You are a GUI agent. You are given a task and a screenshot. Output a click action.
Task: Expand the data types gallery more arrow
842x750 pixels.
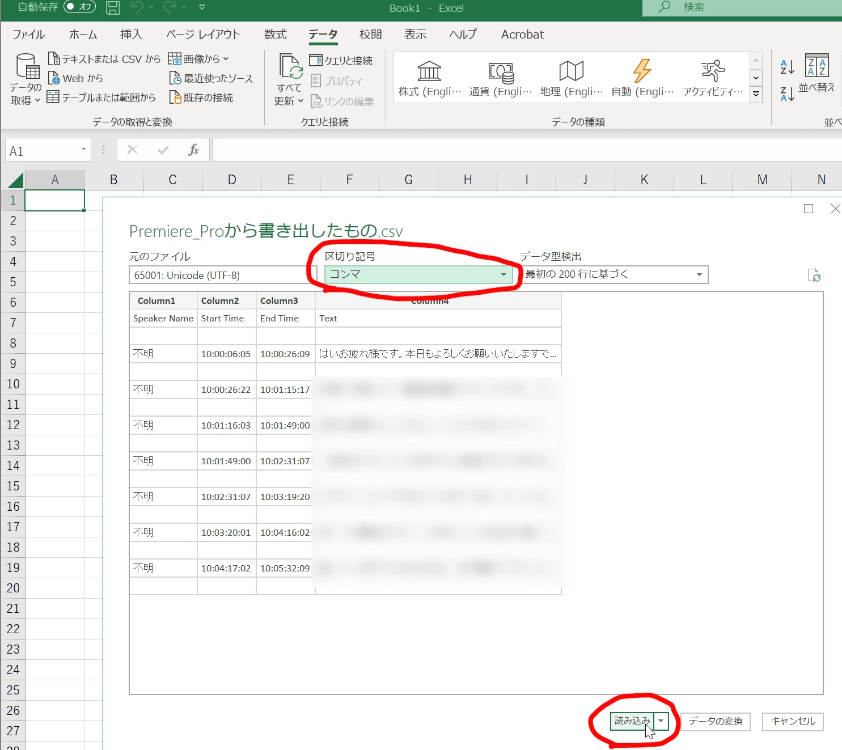[756, 94]
